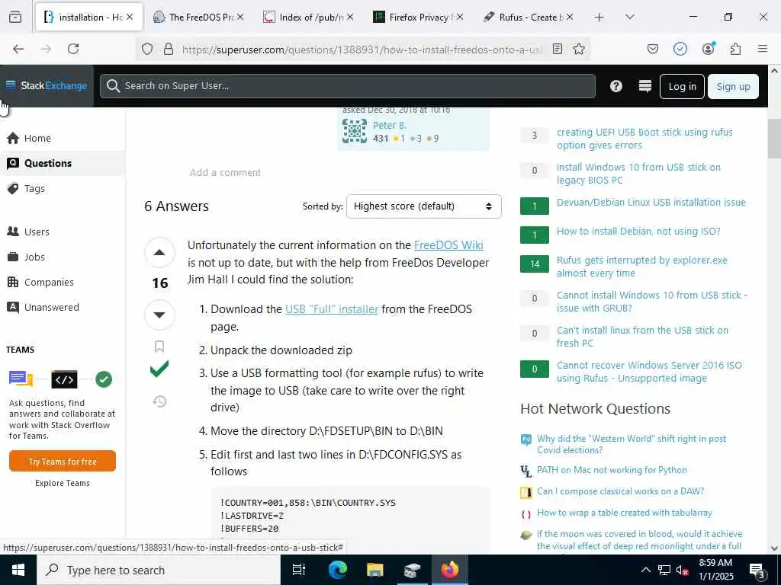
Task: Click Windows taskbar search box
Action: coord(159,570)
